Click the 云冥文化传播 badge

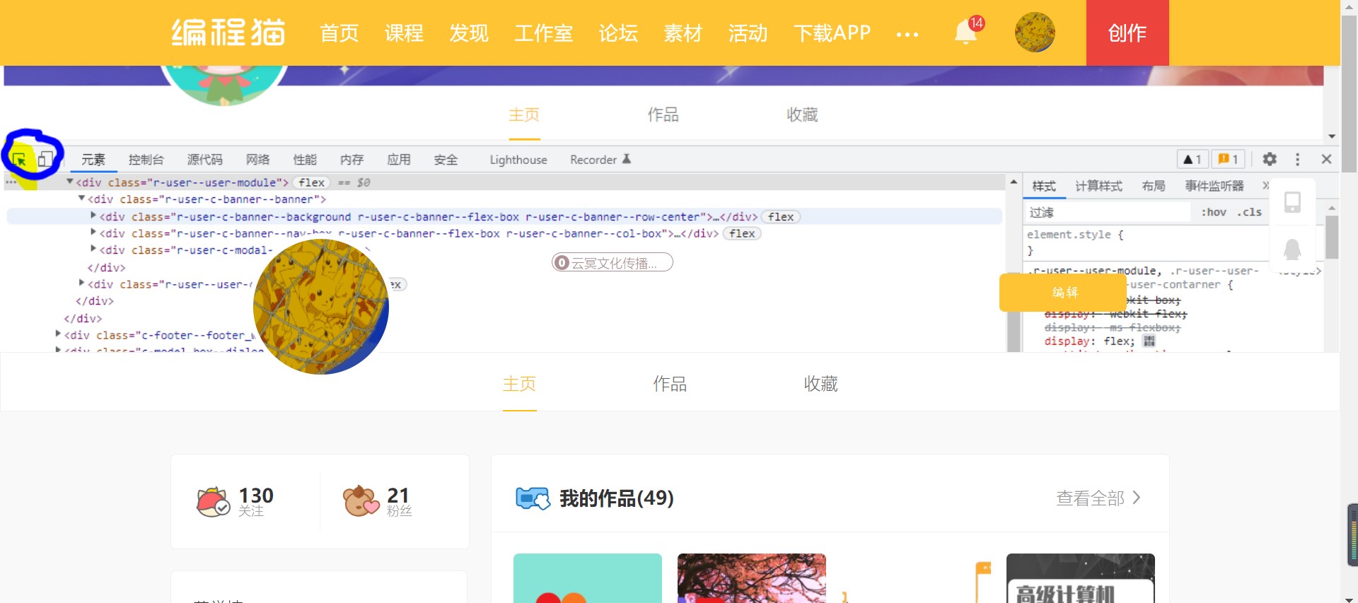(613, 263)
